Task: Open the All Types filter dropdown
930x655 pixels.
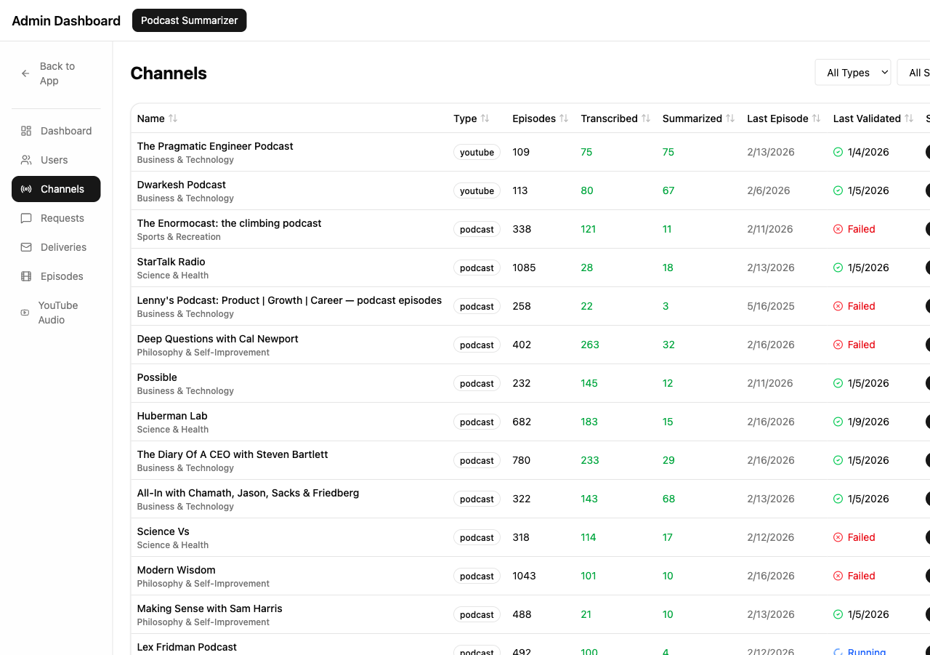Action: (x=852, y=72)
